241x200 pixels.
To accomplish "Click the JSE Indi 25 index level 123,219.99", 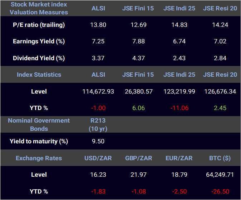I will (179, 91).
